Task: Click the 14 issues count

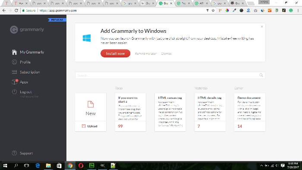Action: point(239,126)
